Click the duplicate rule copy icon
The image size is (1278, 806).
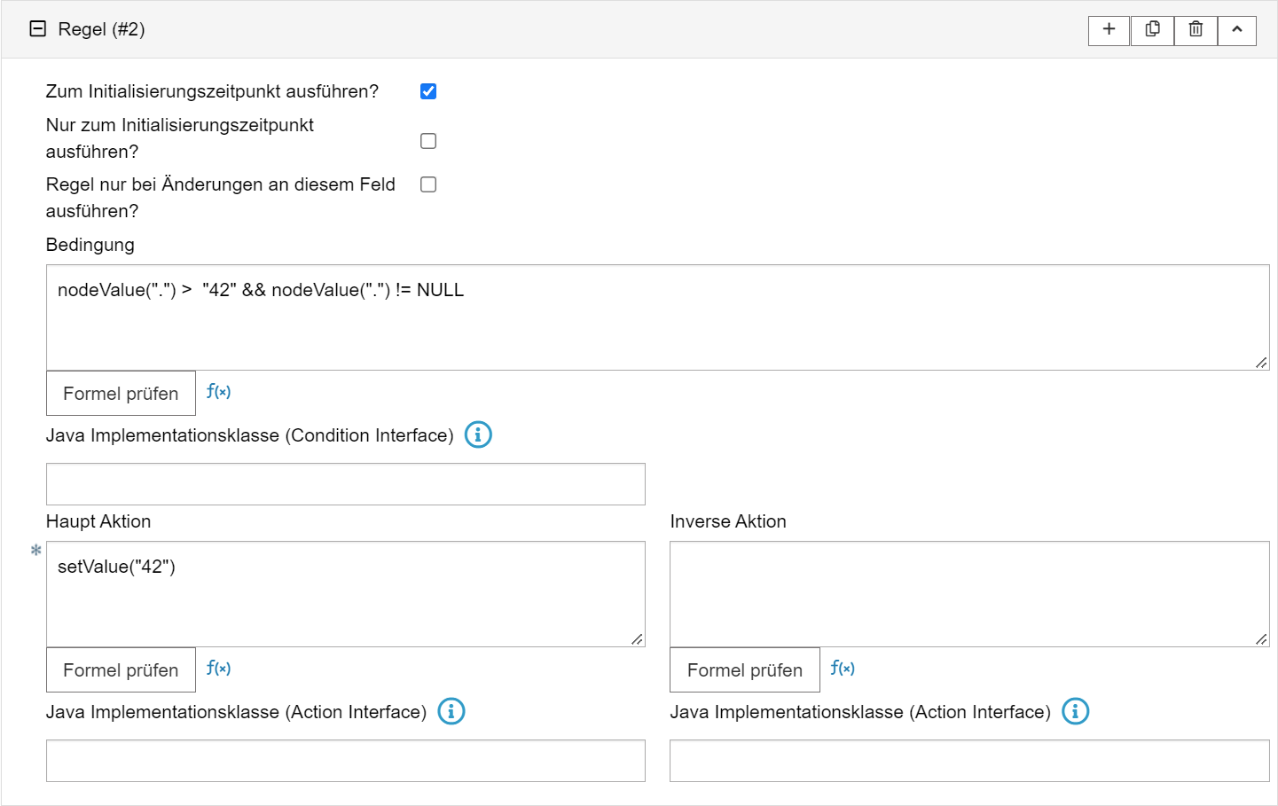[x=1152, y=29]
